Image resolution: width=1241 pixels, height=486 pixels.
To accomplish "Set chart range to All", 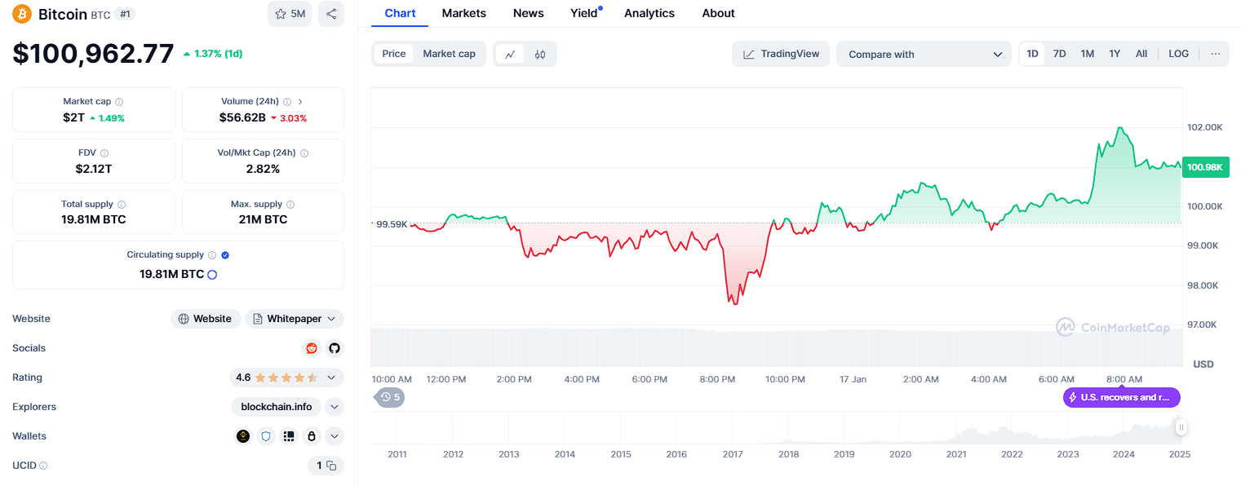I will tap(1141, 54).
